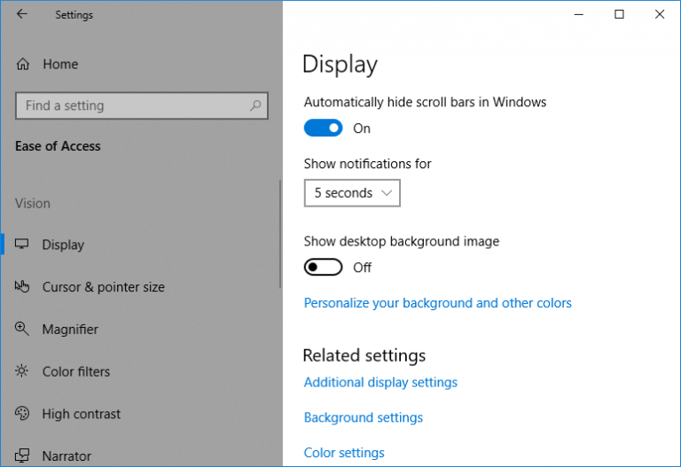Click the Ease of Access heading
The width and height of the screenshot is (681, 467).
58,146
